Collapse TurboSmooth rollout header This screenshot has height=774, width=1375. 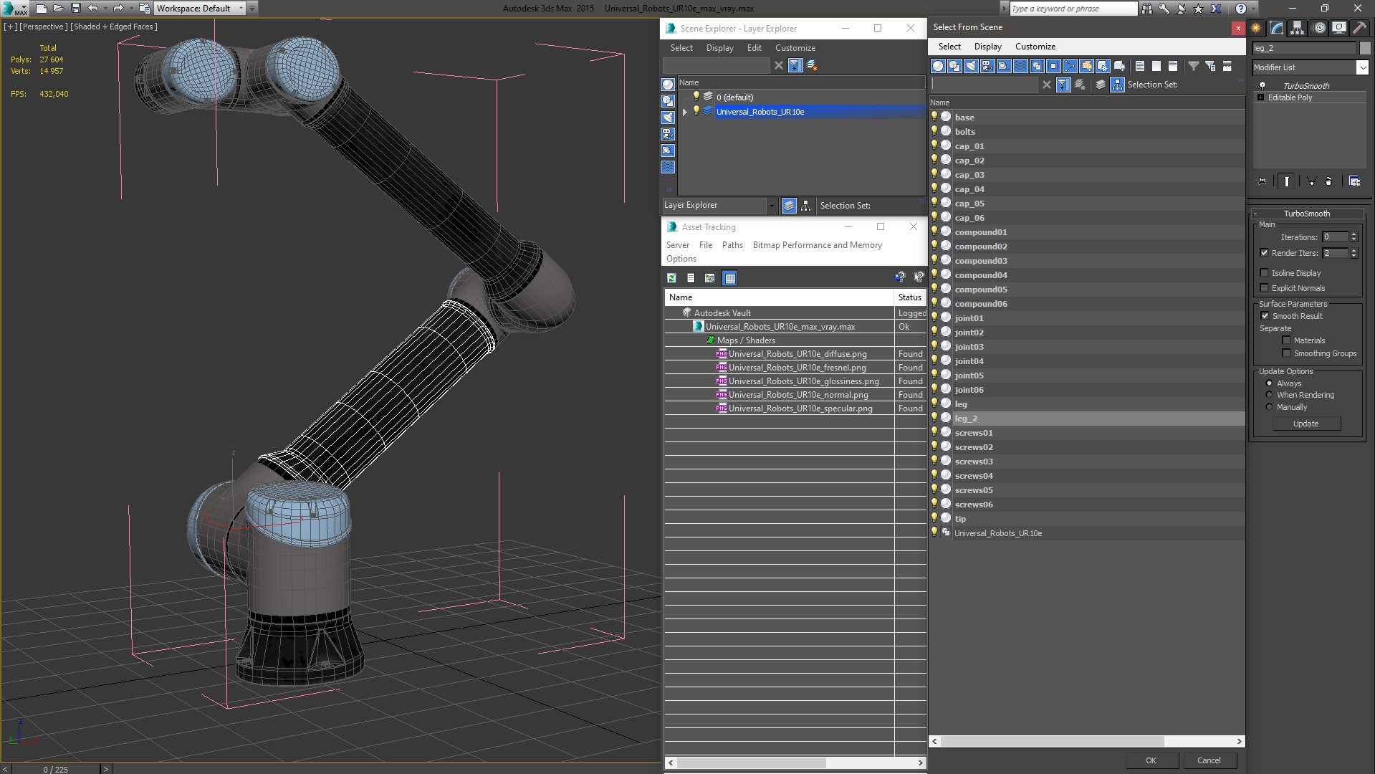pyautogui.click(x=1306, y=214)
